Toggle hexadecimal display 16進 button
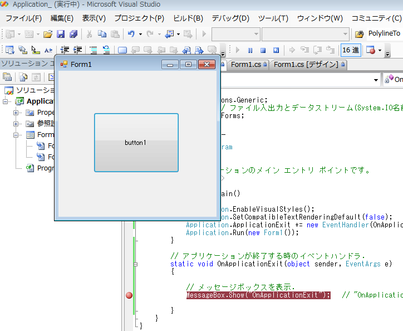Image resolution: width=403 pixels, height=331 pixels. click(x=351, y=50)
